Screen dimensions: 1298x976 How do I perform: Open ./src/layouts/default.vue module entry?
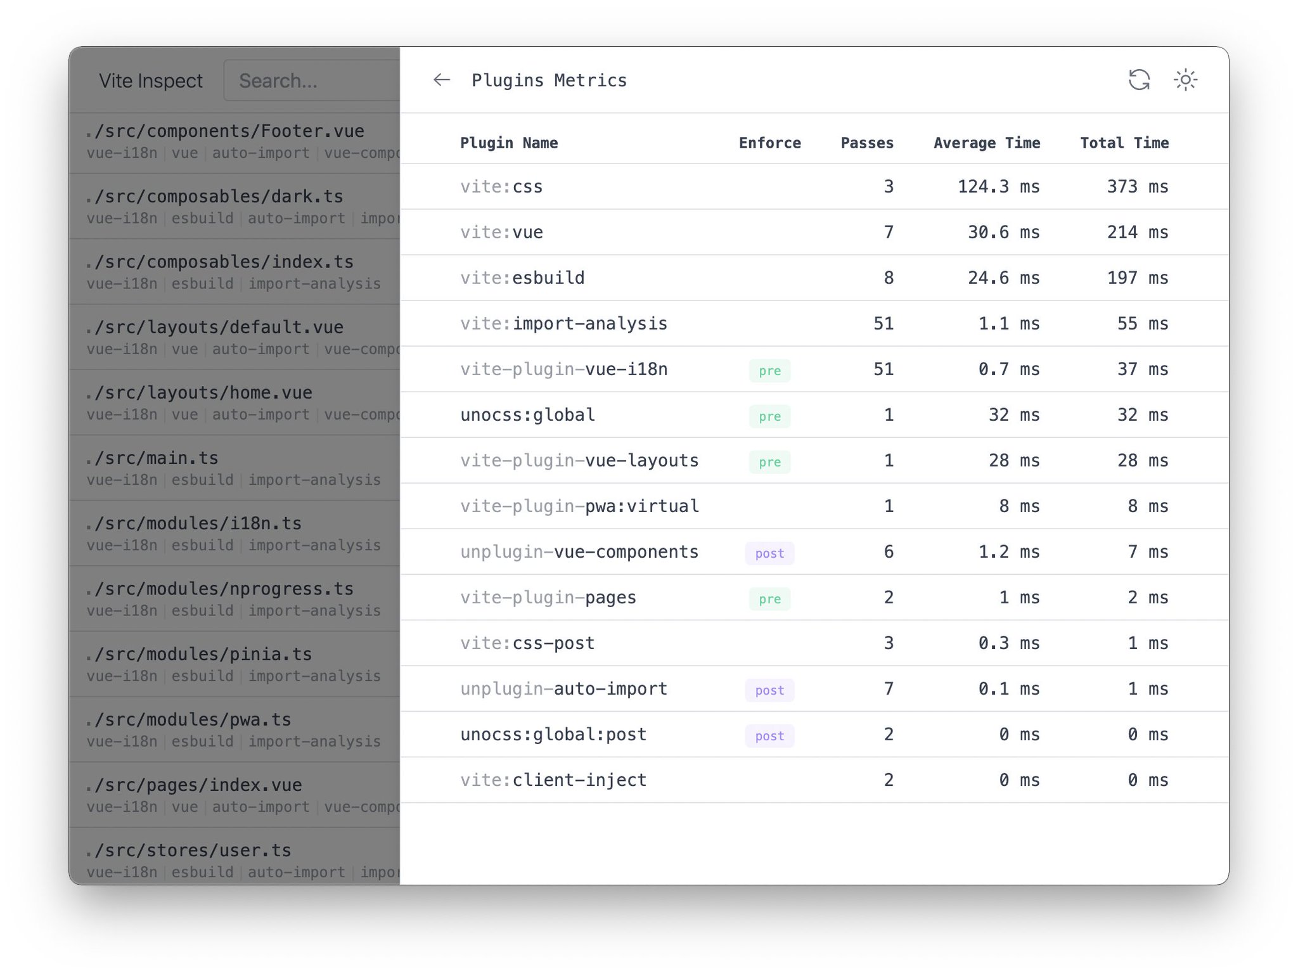point(235,337)
